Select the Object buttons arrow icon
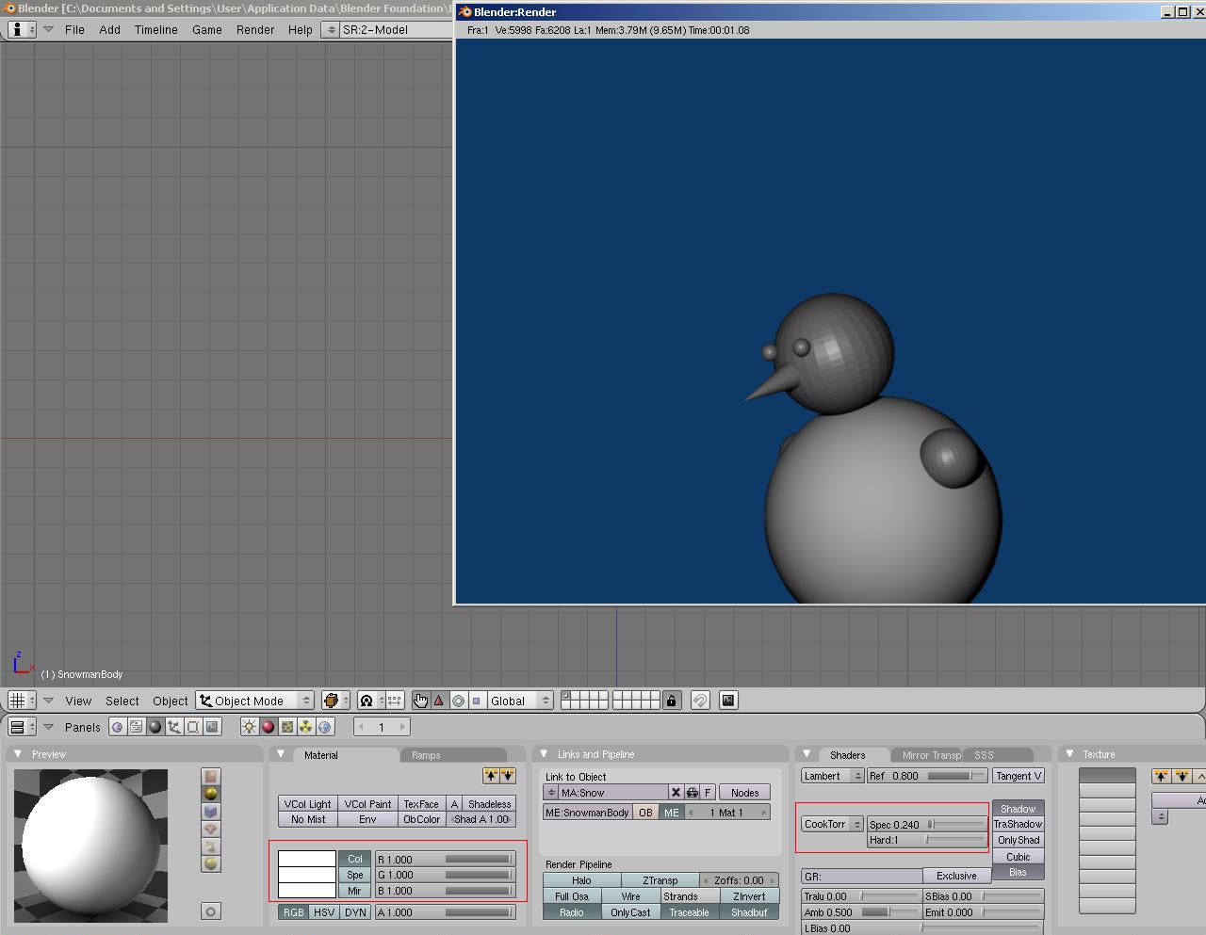 click(174, 726)
